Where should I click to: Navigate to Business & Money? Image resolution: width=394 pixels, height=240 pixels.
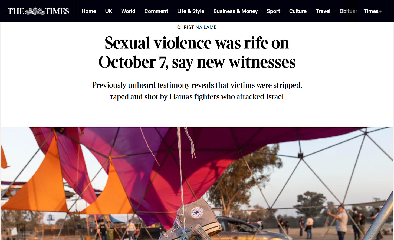coord(235,11)
